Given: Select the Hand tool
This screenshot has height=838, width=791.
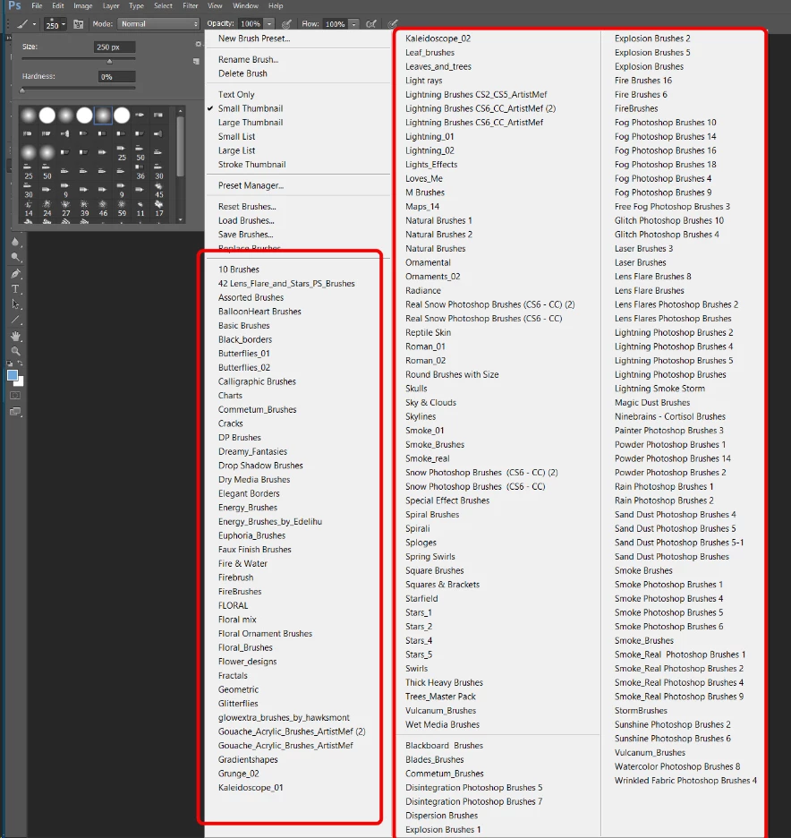Looking at the screenshot, I should [15, 336].
